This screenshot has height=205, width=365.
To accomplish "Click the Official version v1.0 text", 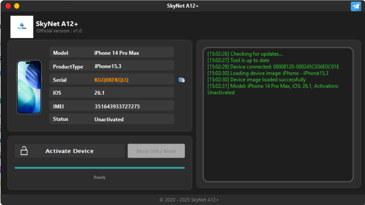I will 59,31.
